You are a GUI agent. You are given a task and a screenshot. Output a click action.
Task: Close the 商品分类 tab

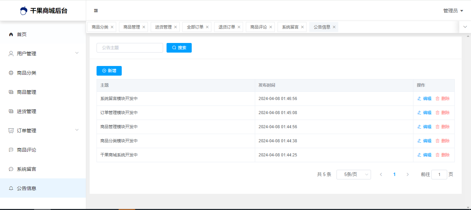click(x=112, y=27)
